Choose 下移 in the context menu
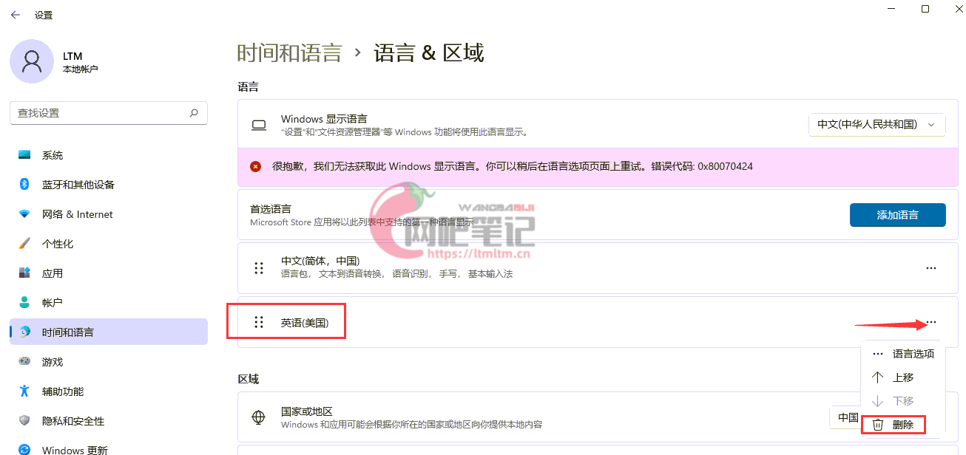 (x=903, y=401)
